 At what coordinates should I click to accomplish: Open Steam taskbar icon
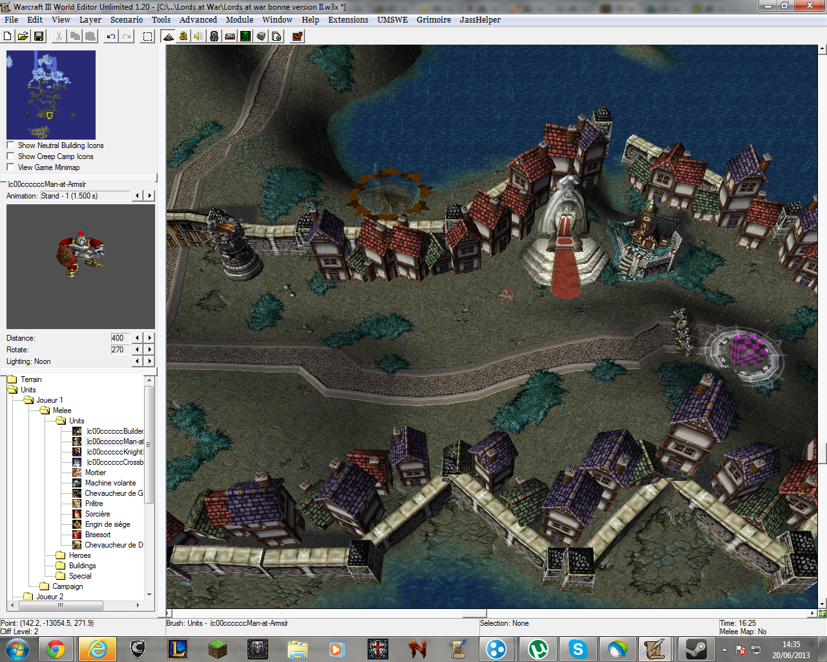(x=696, y=649)
